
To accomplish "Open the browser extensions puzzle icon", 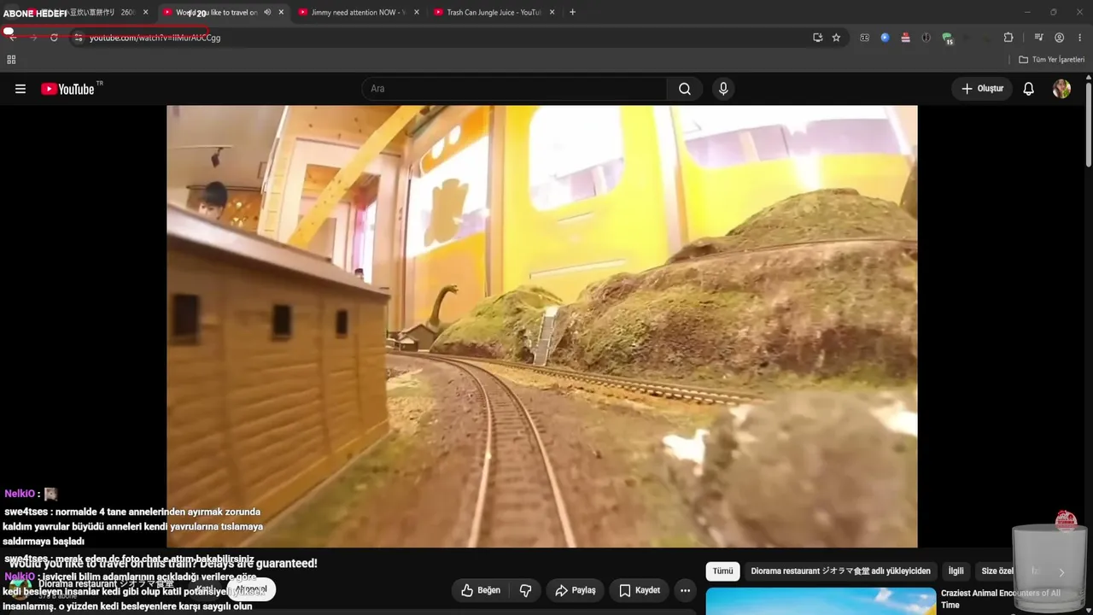I will [1008, 38].
